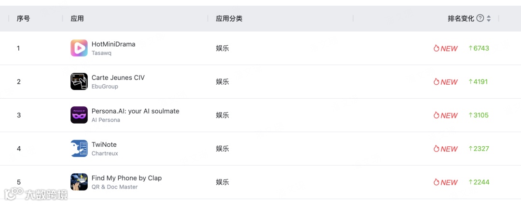The height and width of the screenshot is (204, 521).
Task: Select the 应用 column header
Action: click(77, 19)
